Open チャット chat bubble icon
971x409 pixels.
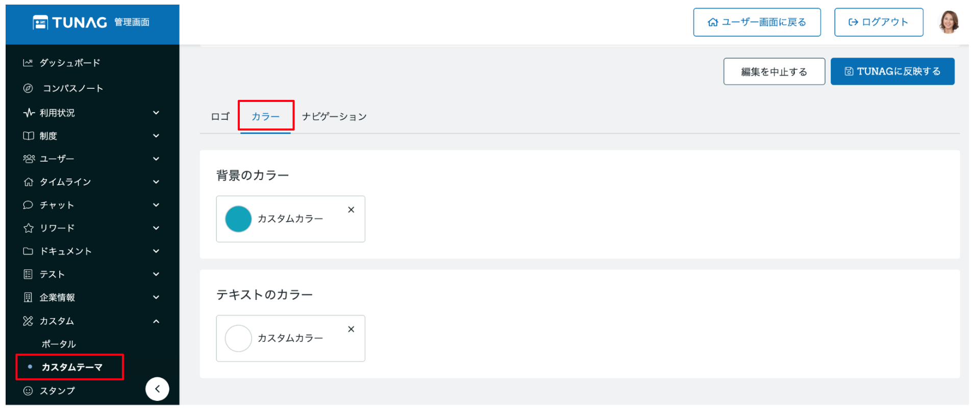(x=29, y=205)
